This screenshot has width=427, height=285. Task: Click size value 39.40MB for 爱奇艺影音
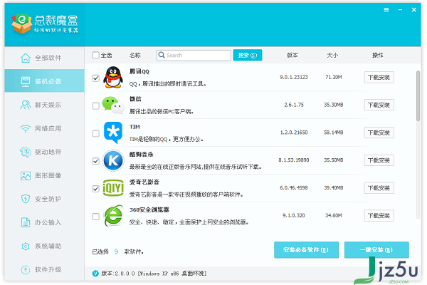tap(333, 187)
